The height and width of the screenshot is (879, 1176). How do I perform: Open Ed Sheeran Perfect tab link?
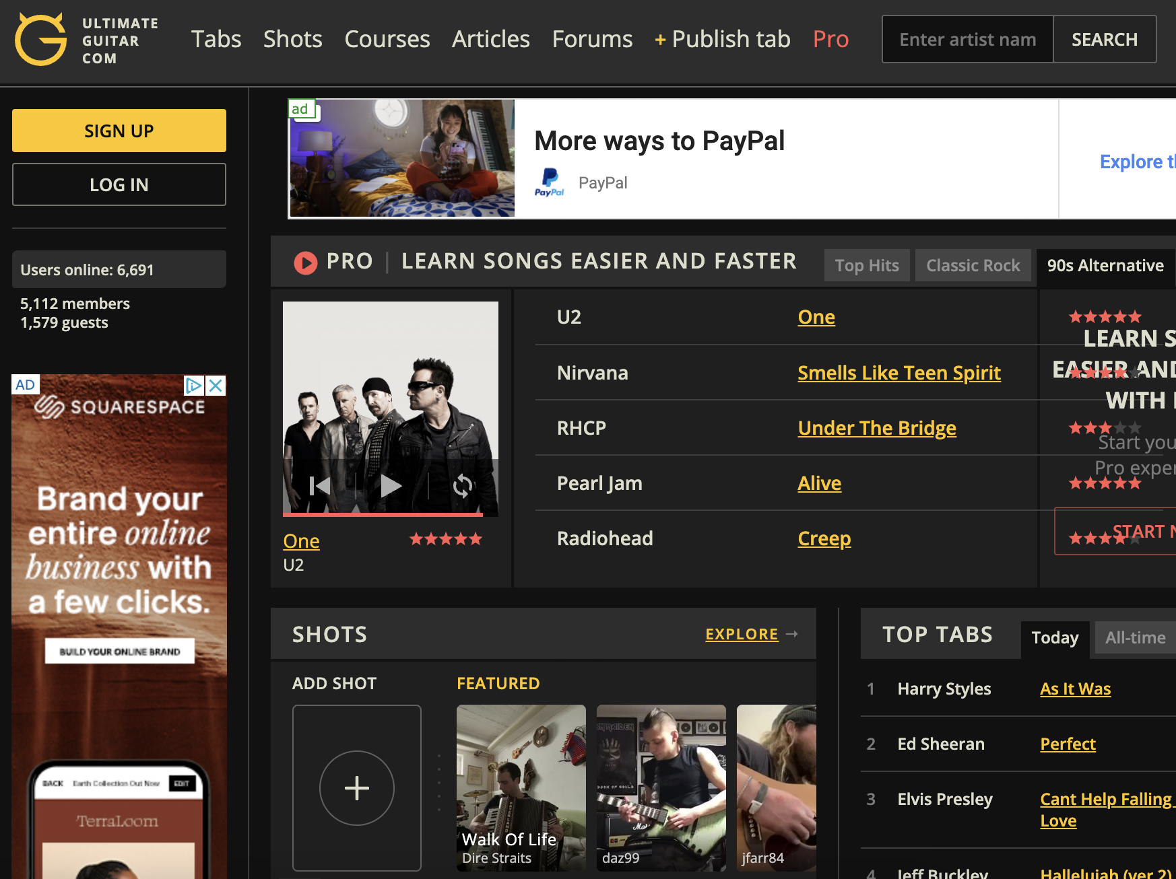1068,744
